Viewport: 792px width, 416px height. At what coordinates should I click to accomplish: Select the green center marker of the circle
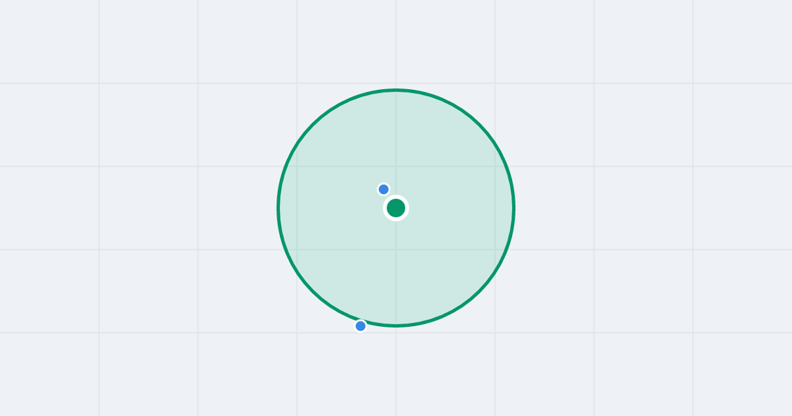(x=396, y=208)
